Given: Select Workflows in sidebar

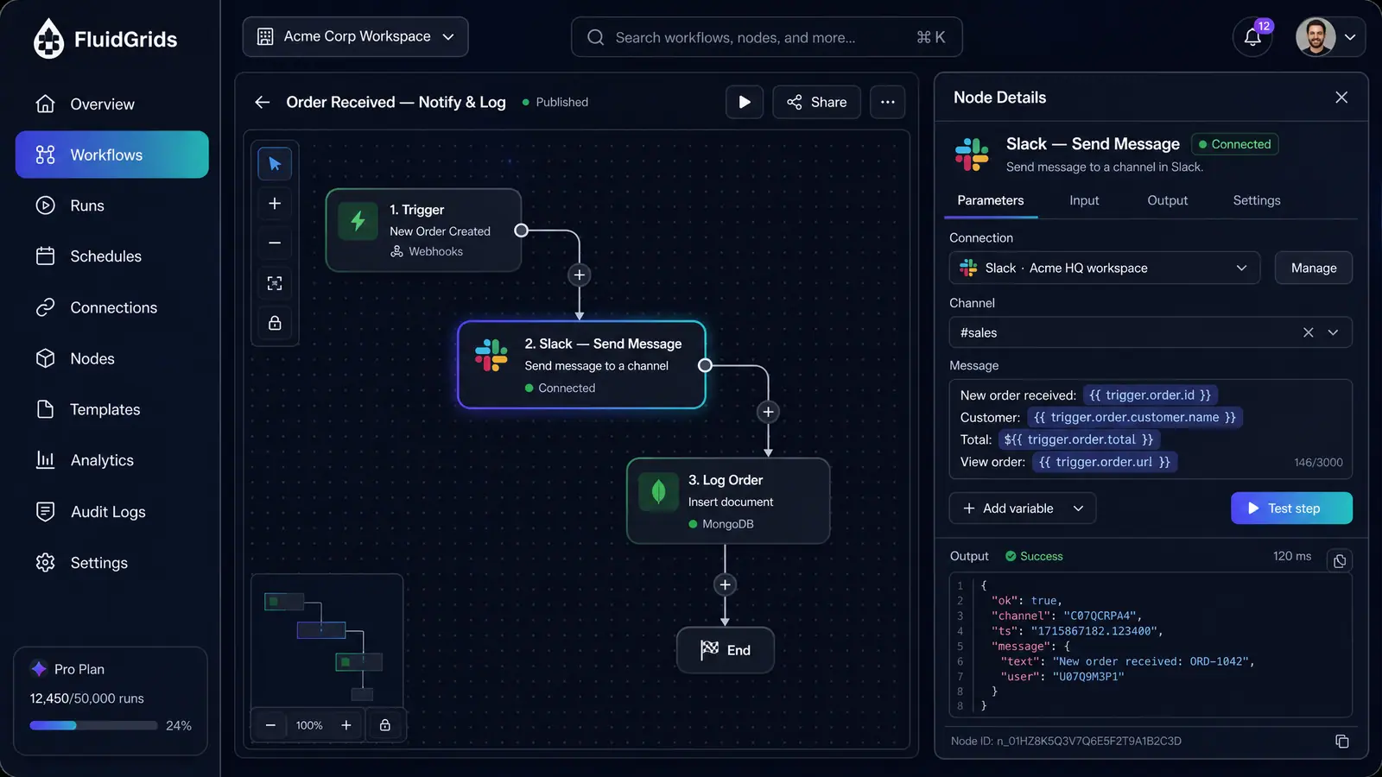Looking at the screenshot, I should point(111,155).
